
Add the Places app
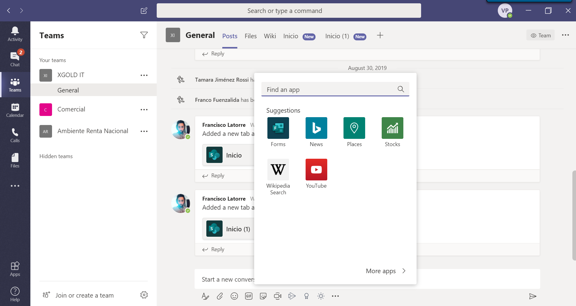point(354,132)
